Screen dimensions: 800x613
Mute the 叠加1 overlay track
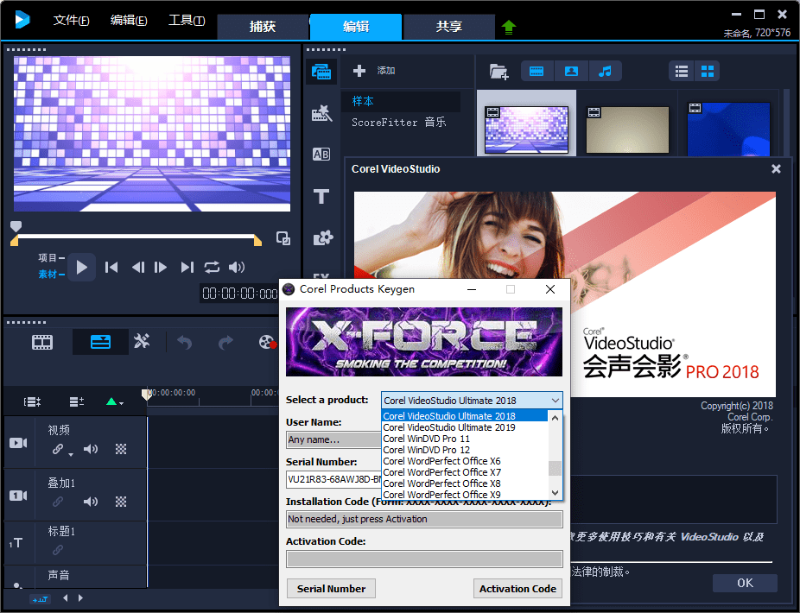[x=91, y=502]
